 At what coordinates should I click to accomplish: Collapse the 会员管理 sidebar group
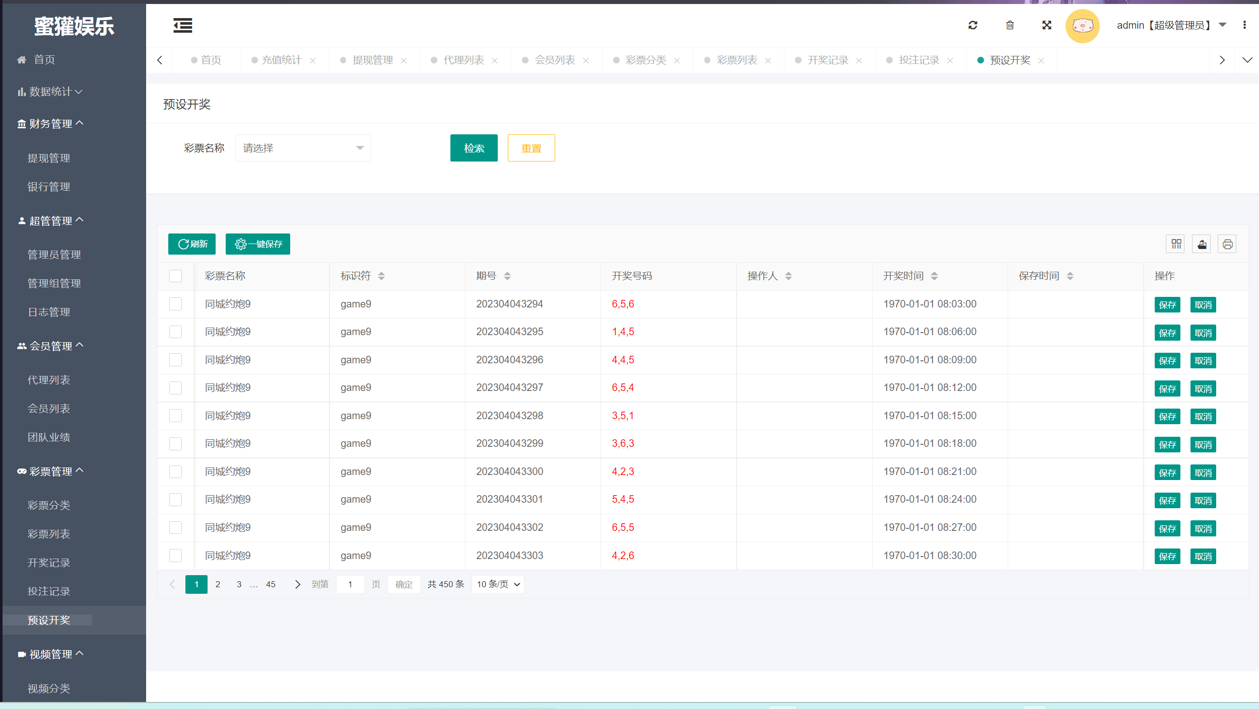coord(50,346)
